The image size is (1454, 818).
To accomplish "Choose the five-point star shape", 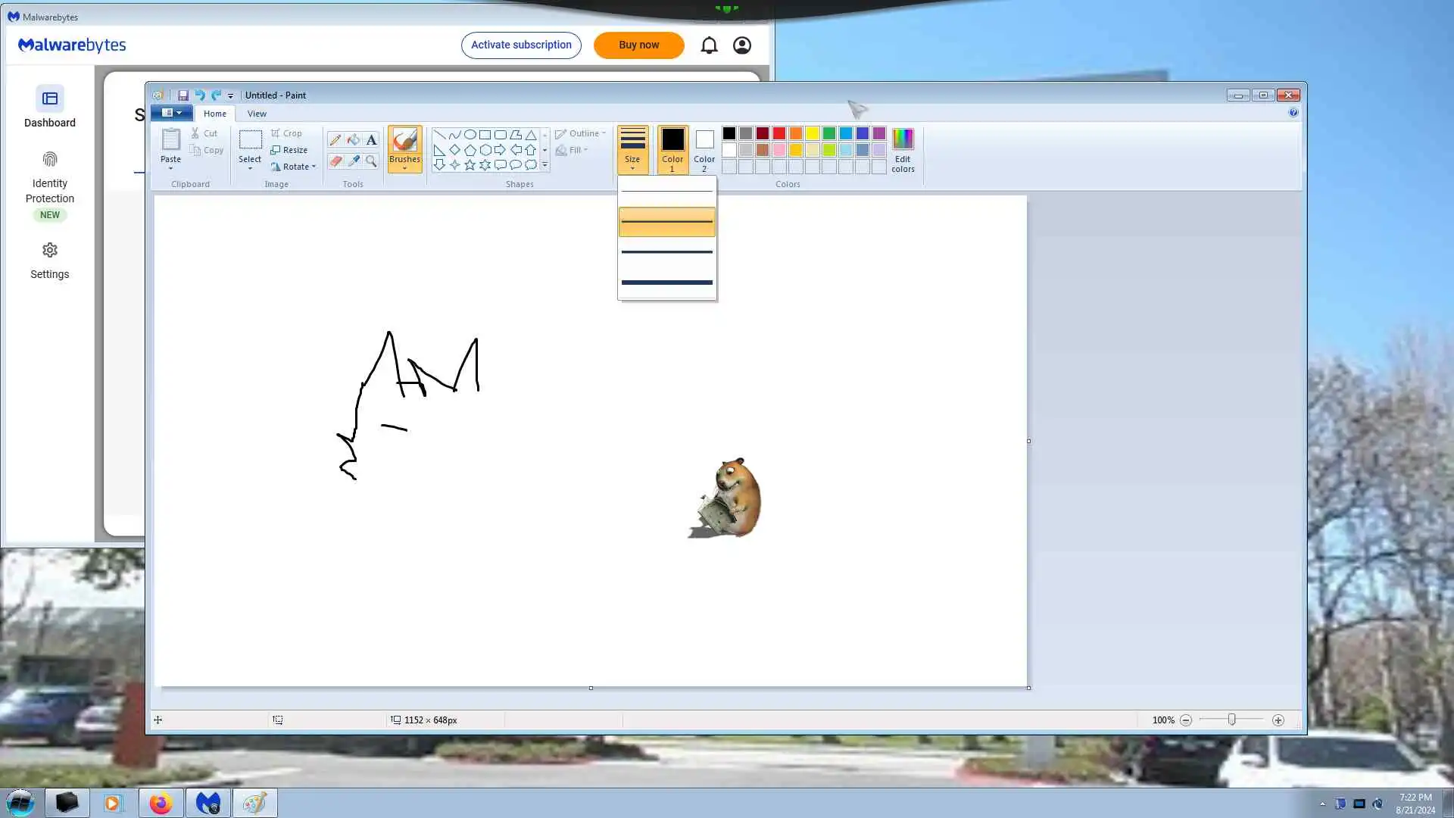I will click(x=470, y=164).
